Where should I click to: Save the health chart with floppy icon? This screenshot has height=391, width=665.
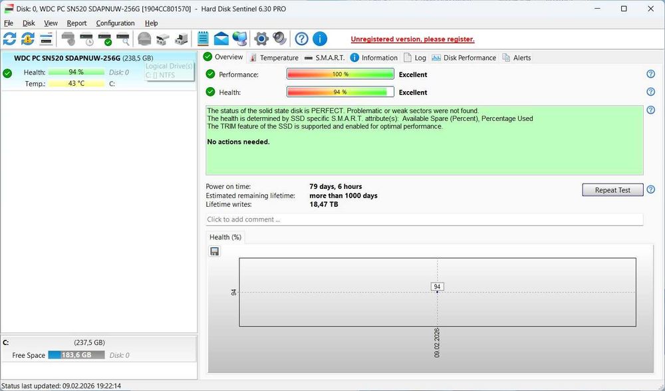(x=215, y=251)
